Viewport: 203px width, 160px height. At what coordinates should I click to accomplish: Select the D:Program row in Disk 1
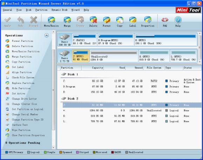pos(132,87)
